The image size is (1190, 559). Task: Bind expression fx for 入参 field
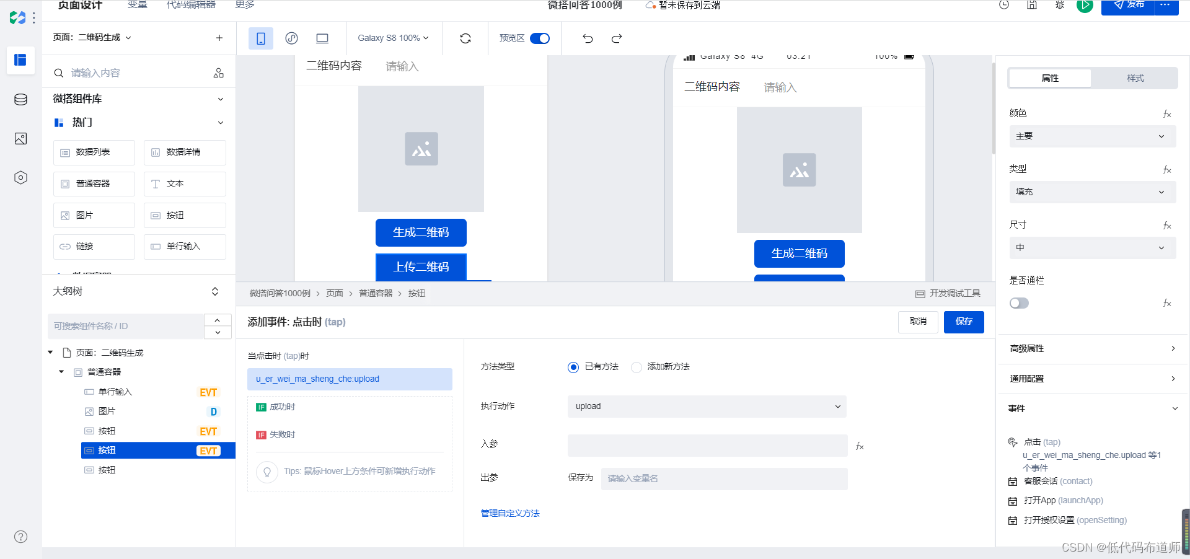(860, 446)
